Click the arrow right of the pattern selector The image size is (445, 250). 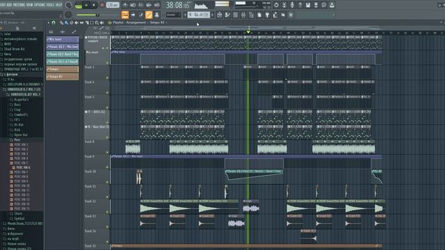click(x=212, y=15)
